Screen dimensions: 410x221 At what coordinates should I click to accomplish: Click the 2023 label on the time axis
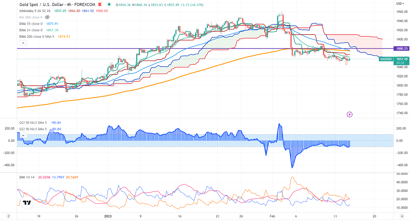click(107, 216)
